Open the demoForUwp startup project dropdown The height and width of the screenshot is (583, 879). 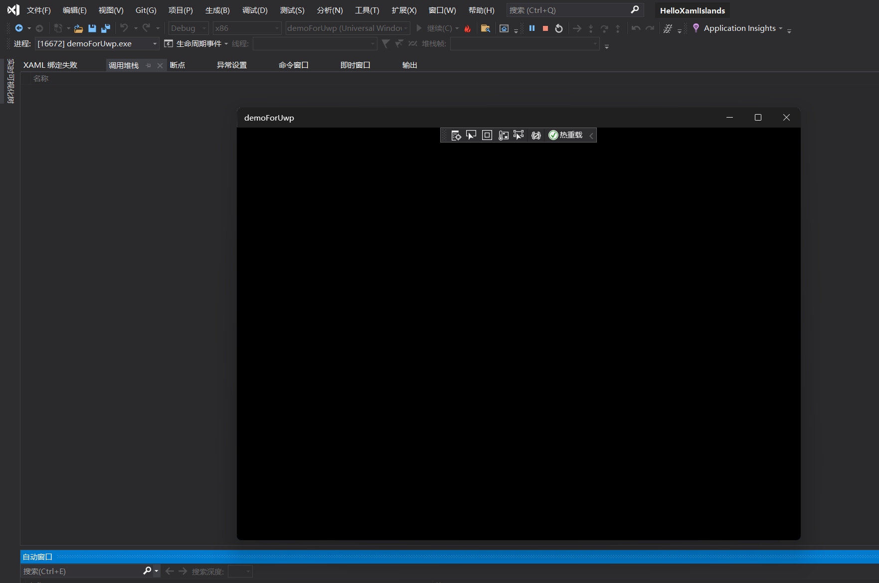(348, 28)
